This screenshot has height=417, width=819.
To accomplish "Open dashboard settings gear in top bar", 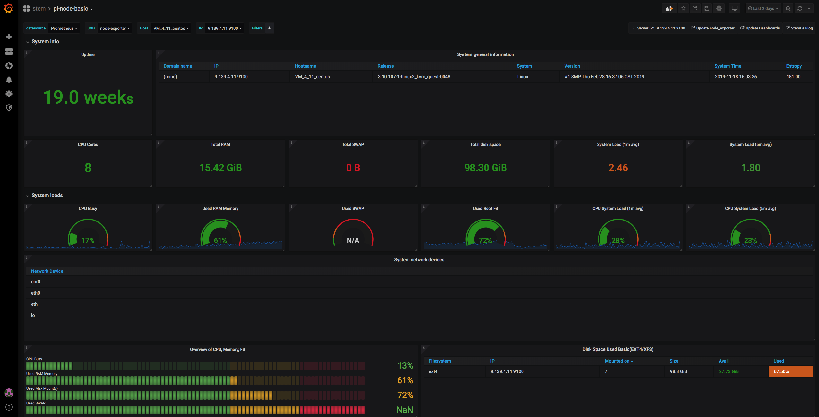I will pos(719,9).
